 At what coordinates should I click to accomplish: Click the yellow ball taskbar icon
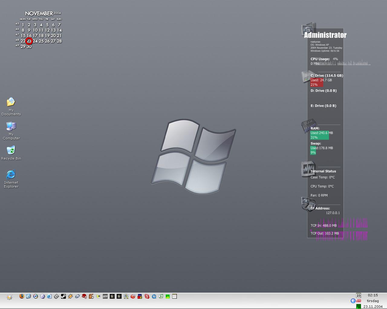point(98,296)
